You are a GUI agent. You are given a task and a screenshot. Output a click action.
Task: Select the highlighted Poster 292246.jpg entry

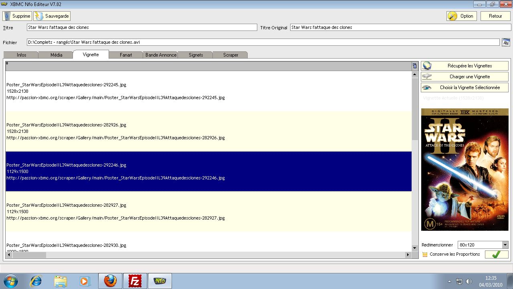click(208, 171)
